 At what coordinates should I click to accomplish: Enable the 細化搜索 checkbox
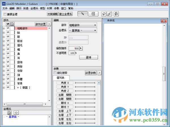pyautogui.click(x=55, y=73)
